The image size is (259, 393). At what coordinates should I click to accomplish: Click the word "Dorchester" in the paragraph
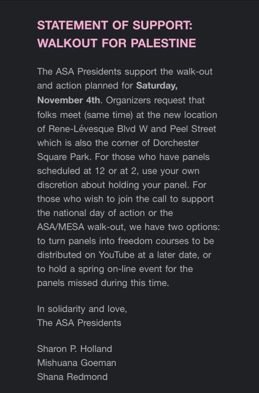[x=176, y=143]
